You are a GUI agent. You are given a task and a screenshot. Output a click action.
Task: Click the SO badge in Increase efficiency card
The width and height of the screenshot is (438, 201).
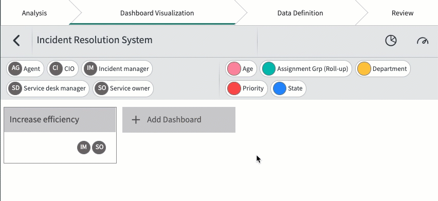click(x=99, y=147)
